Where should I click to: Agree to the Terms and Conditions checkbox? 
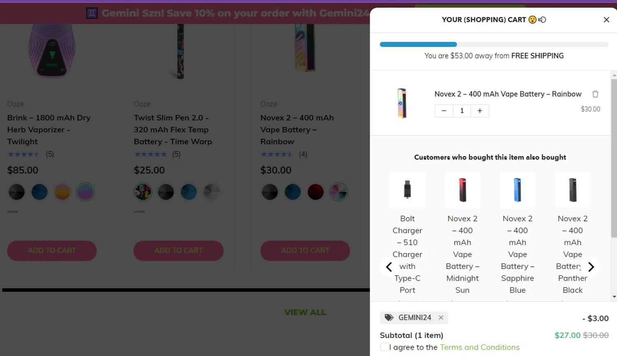point(384,347)
